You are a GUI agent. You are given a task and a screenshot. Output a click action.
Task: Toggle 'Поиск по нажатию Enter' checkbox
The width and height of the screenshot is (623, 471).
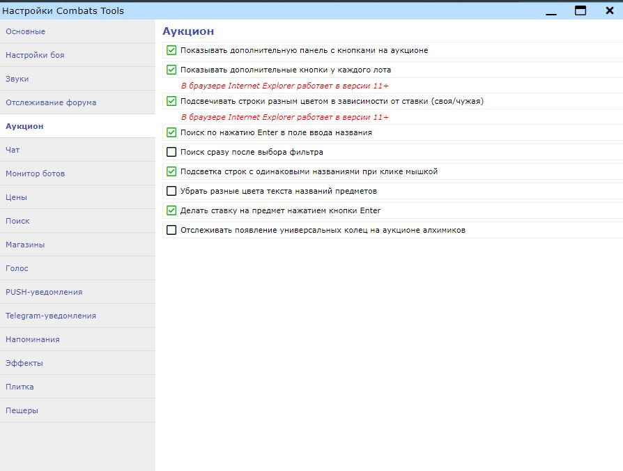(171, 132)
